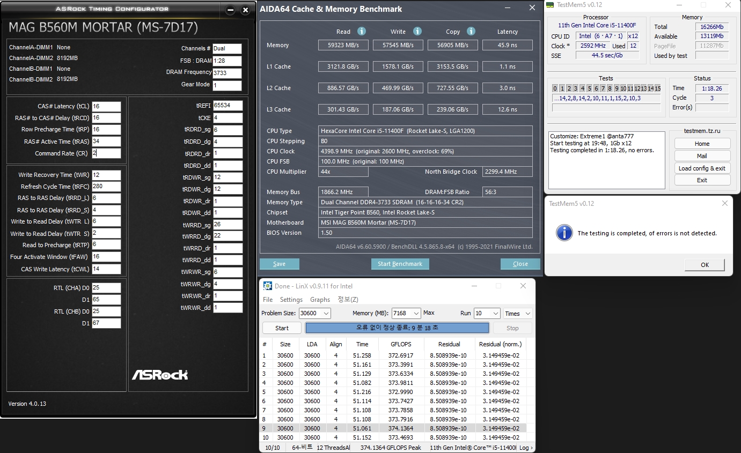Open the Settings menu in LinX
741x453 pixels.
tap(291, 300)
